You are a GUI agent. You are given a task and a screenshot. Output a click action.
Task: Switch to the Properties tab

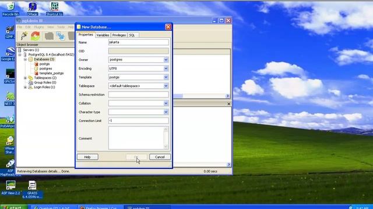pos(86,35)
